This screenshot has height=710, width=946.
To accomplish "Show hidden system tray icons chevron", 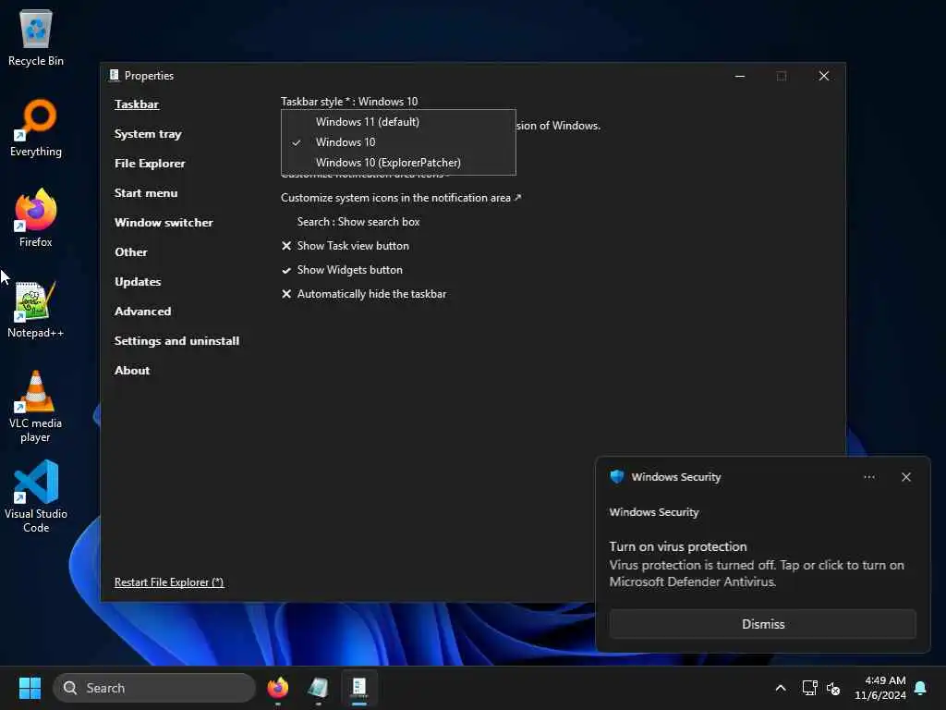I will coord(780,688).
